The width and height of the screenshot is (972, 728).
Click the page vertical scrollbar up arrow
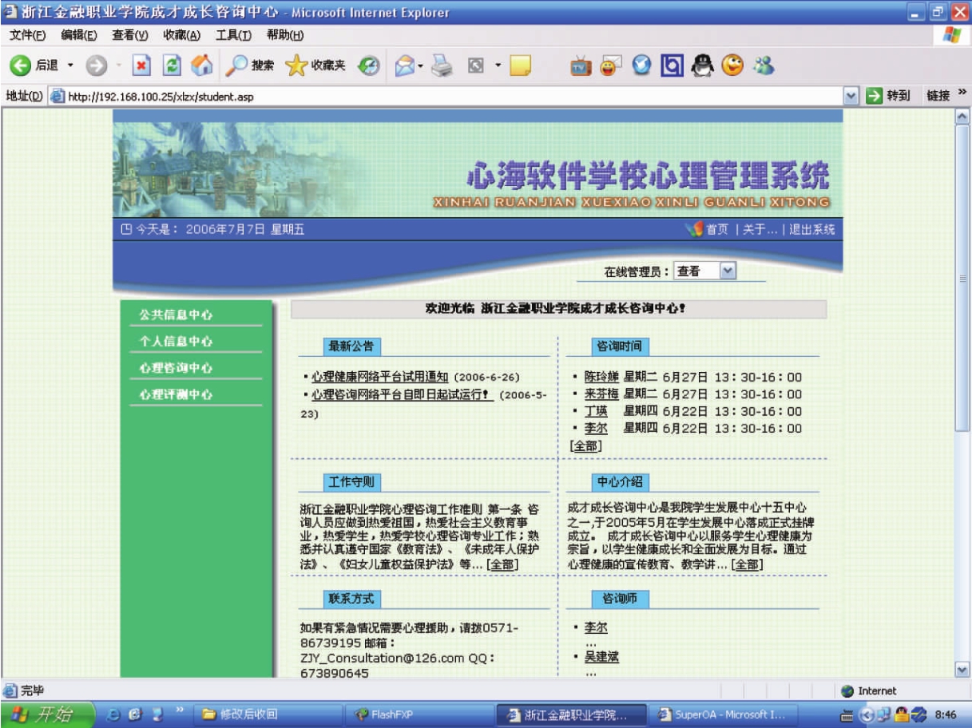[962, 117]
